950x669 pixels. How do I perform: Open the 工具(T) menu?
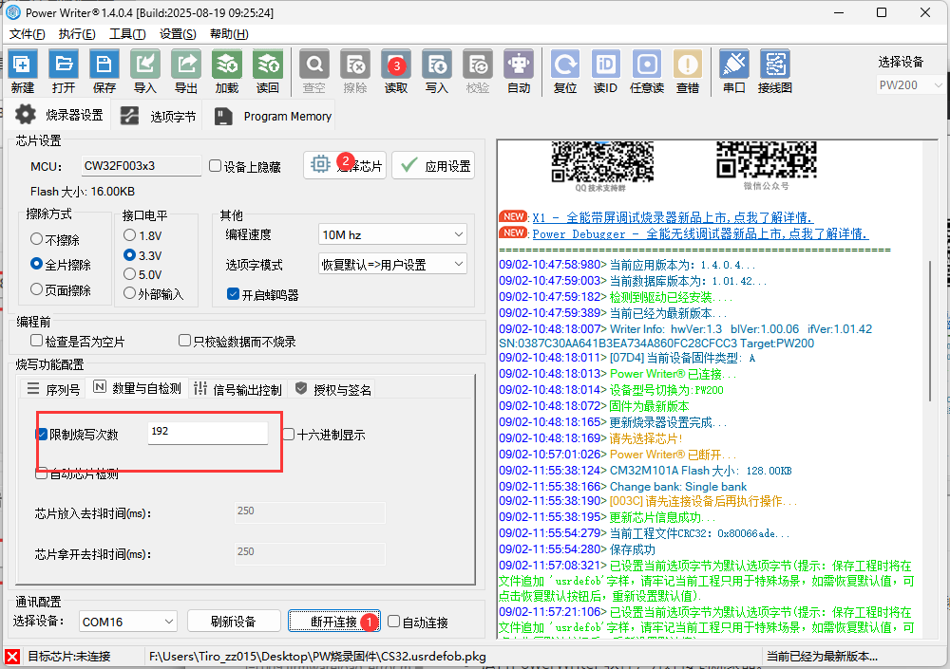(127, 34)
